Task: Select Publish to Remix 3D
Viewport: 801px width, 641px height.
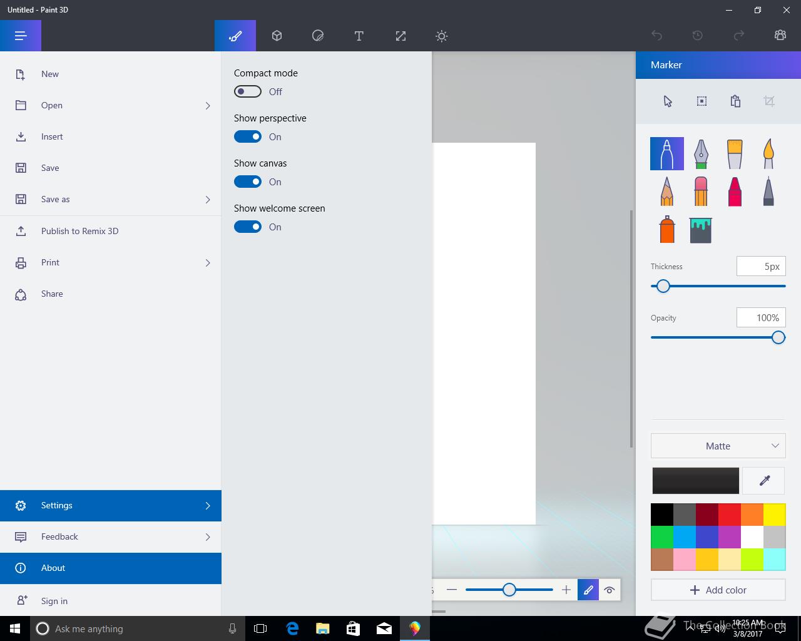Action: (x=111, y=231)
